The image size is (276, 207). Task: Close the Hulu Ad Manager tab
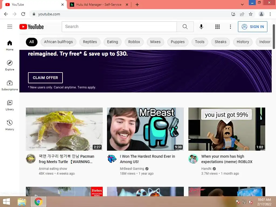coord(127,5)
